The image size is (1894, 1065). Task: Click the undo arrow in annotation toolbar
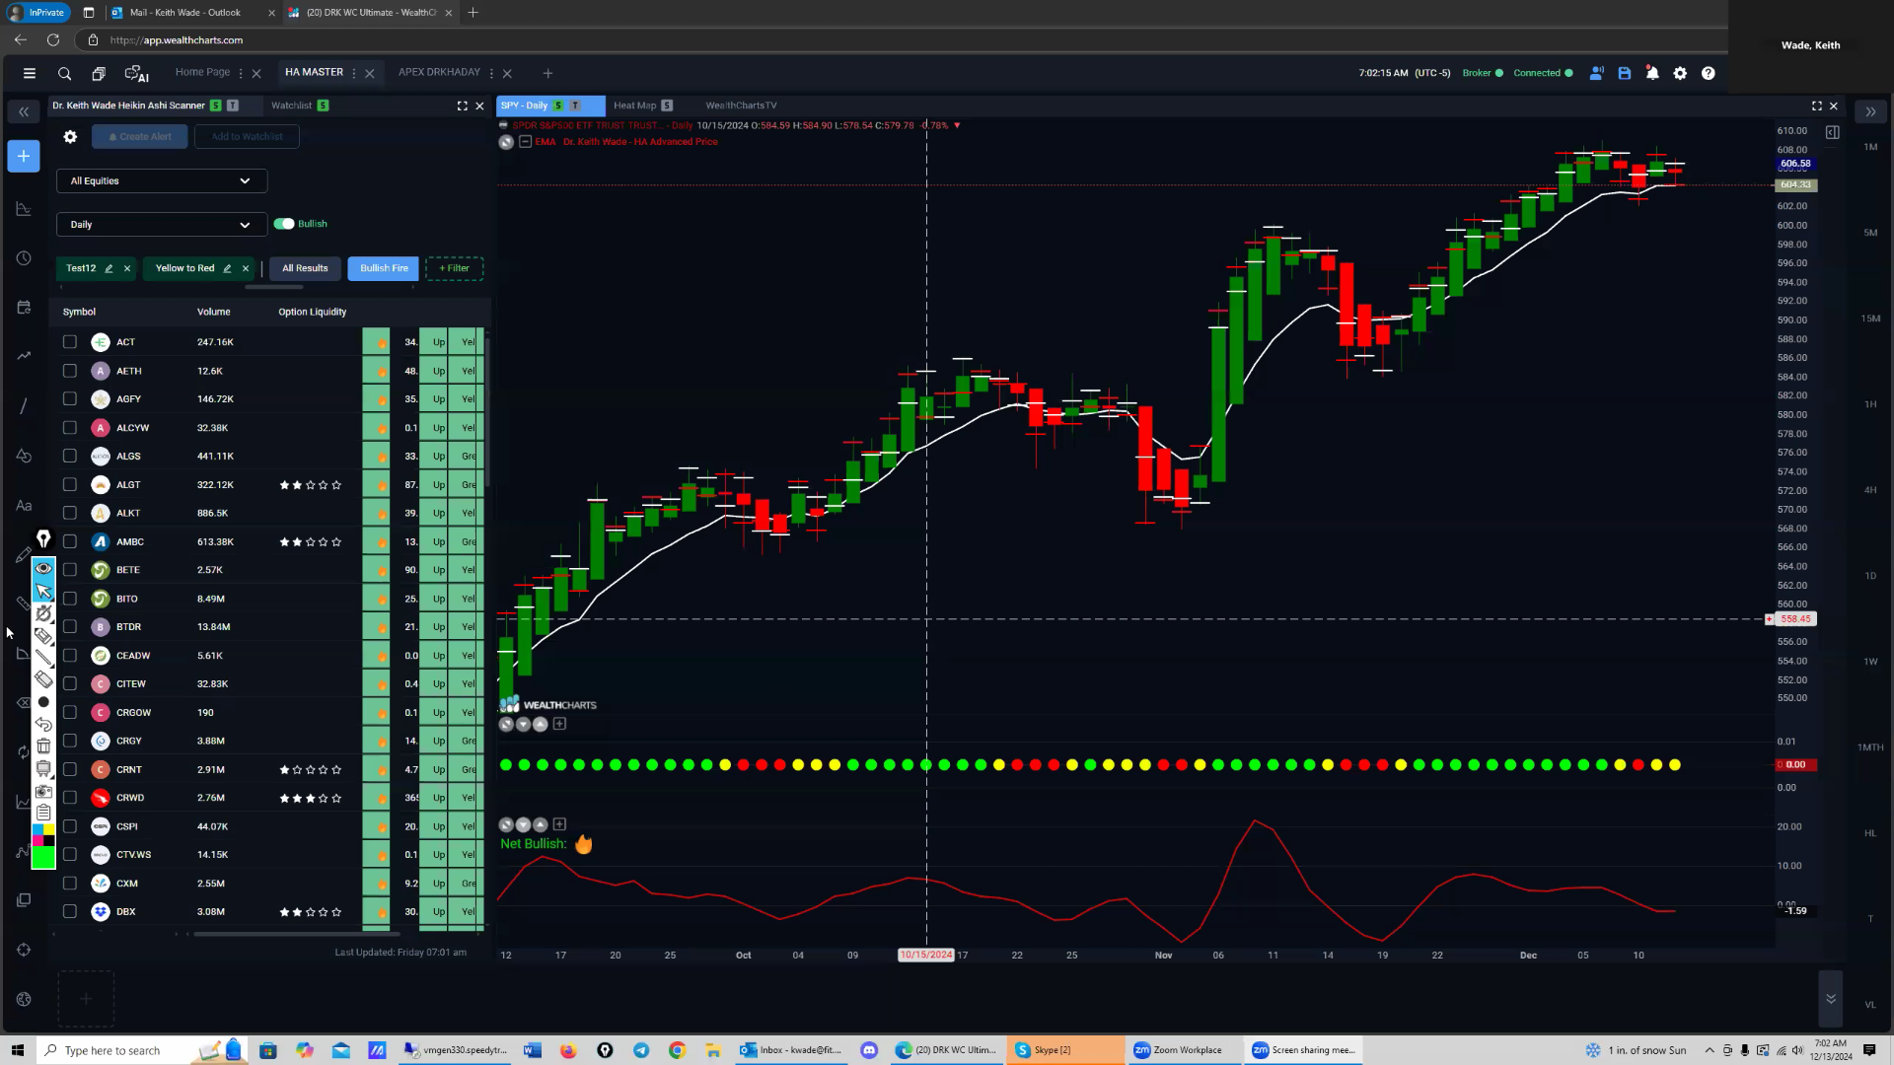(43, 725)
